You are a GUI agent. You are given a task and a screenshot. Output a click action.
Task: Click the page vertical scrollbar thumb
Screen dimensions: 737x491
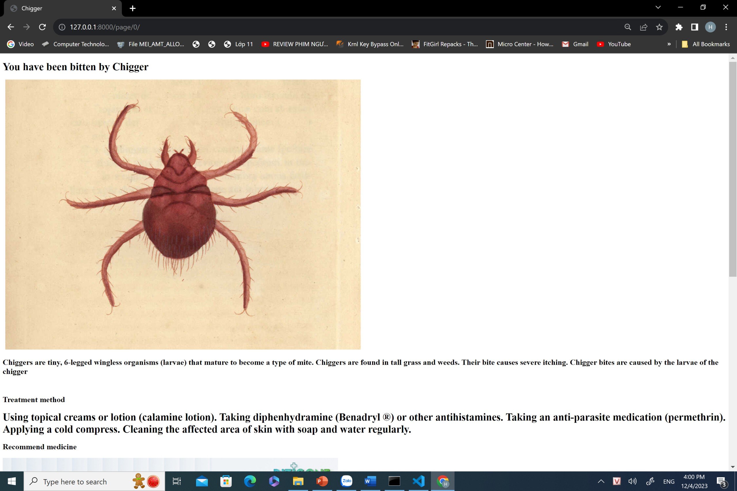pyautogui.click(x=732, y=169)
